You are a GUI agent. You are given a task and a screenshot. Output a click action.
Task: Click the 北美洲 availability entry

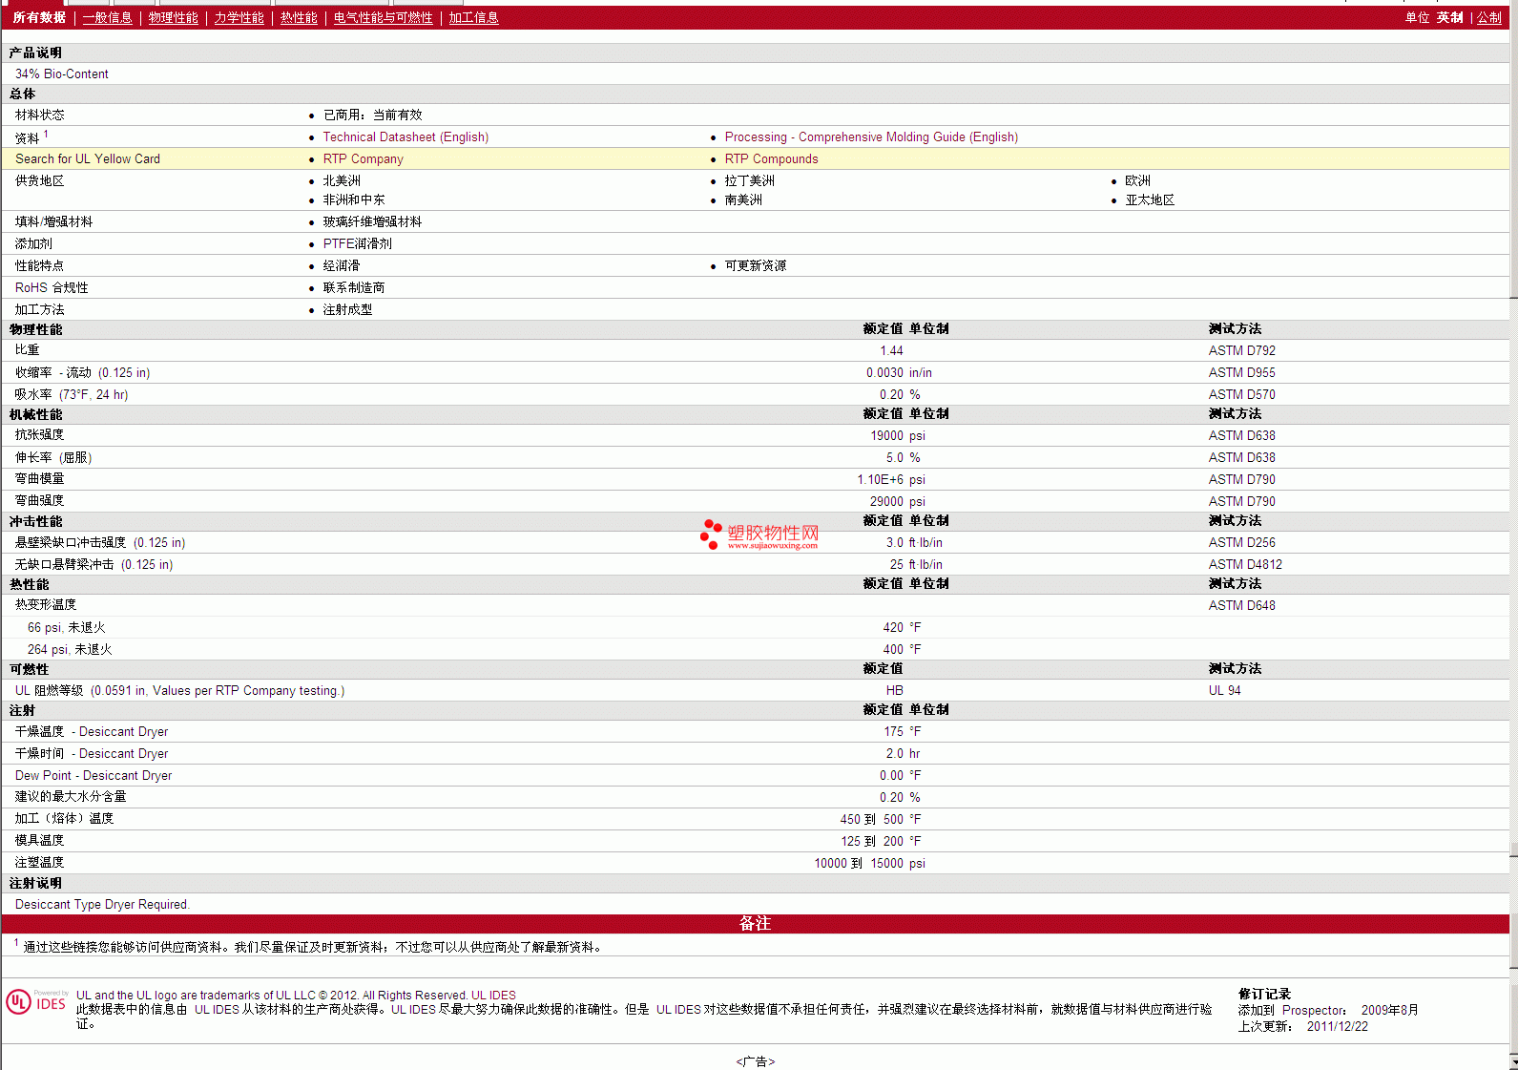click(x=342, y=181)
